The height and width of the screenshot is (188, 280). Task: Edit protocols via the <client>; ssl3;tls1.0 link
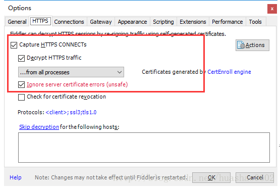point(71,112)
